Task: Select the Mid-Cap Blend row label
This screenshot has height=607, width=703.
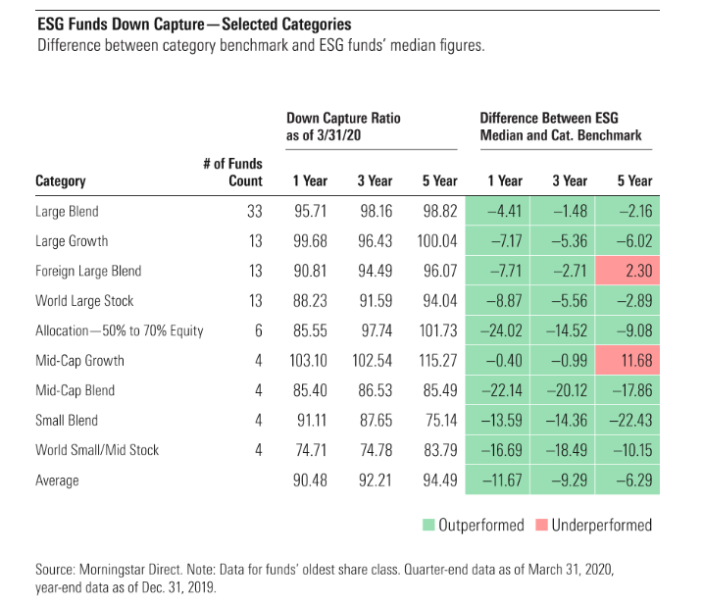Action: point(75,390)
